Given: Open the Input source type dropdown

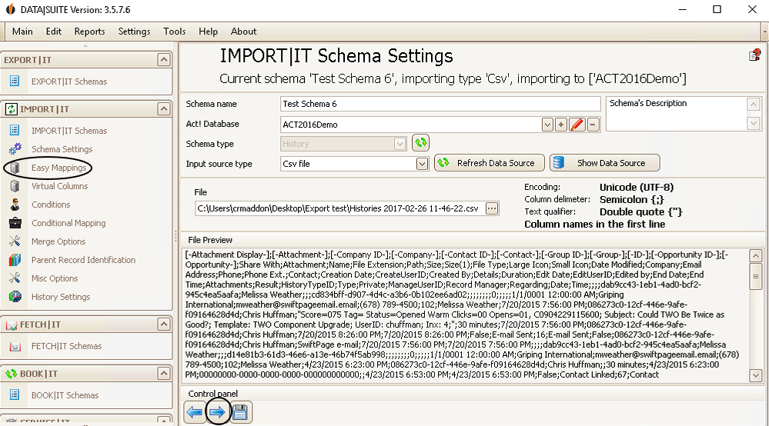Looking at the screenshot, I should pos(422,164).
